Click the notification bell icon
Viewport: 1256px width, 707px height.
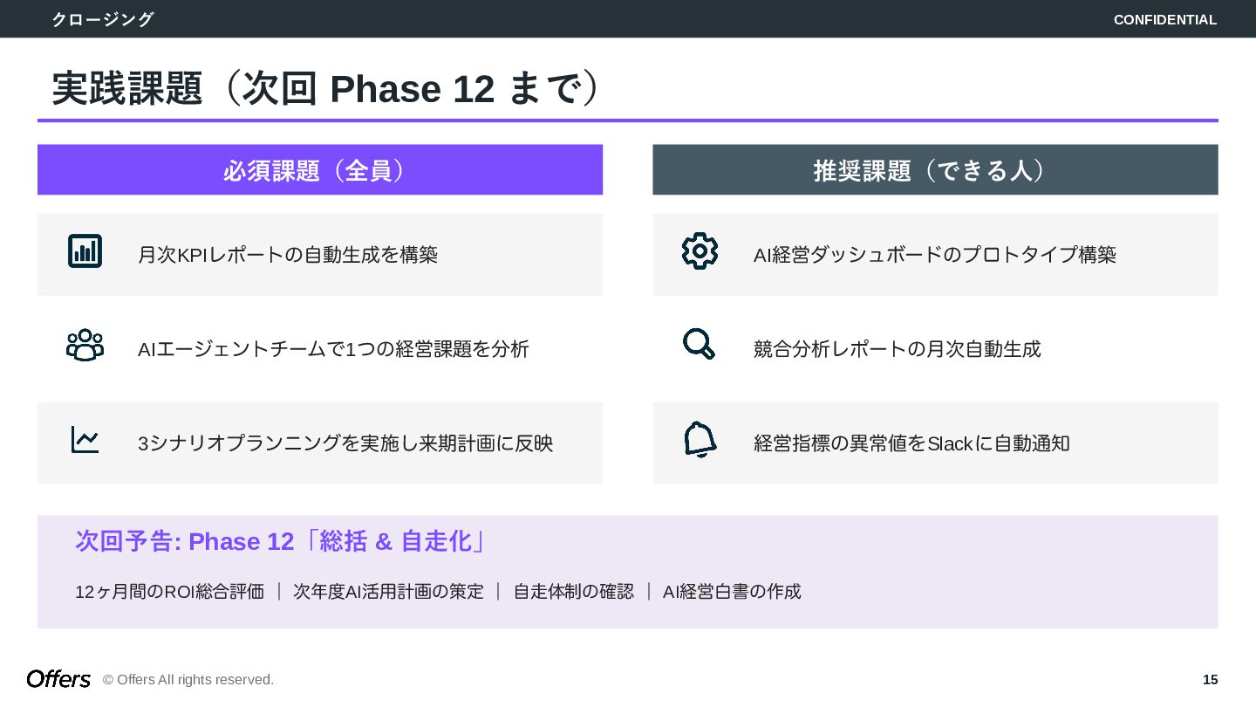(700, 439)
